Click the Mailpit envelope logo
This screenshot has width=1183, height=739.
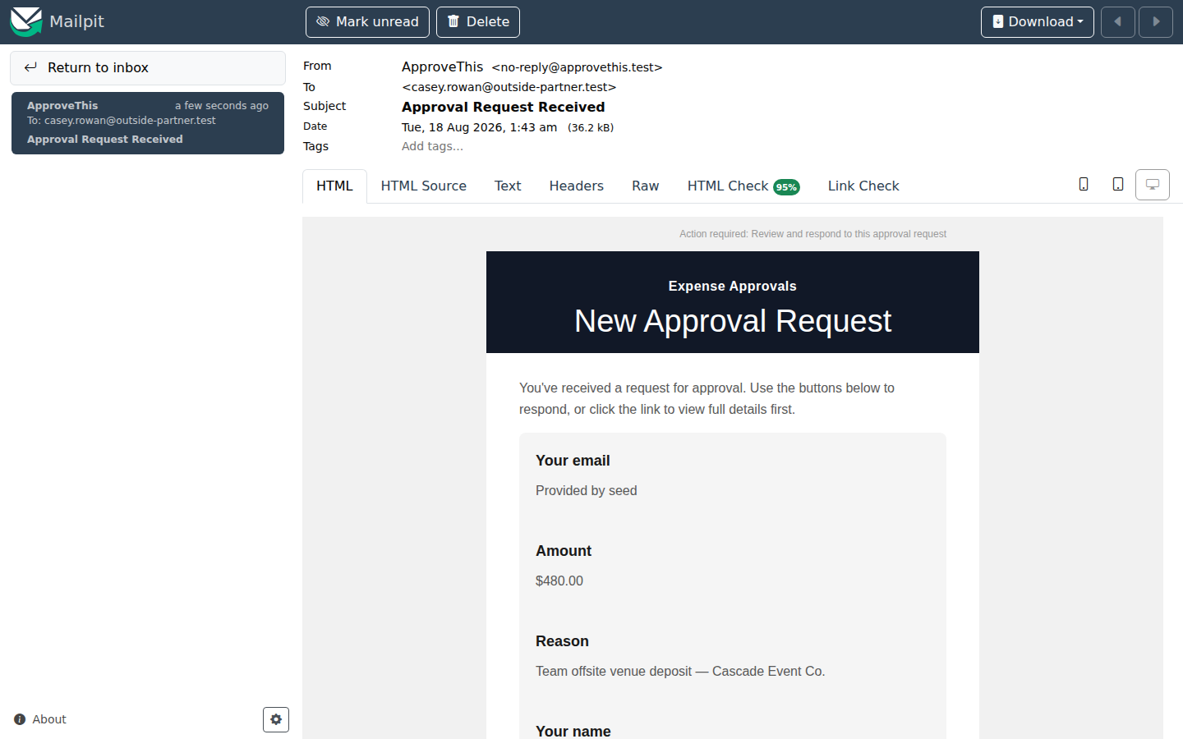coord(26,21)
